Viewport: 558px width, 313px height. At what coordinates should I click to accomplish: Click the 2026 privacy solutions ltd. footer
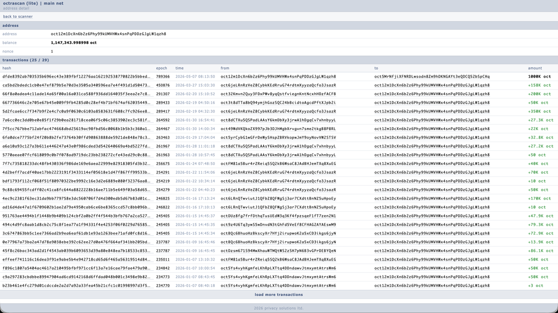click(x=279, y=308)
